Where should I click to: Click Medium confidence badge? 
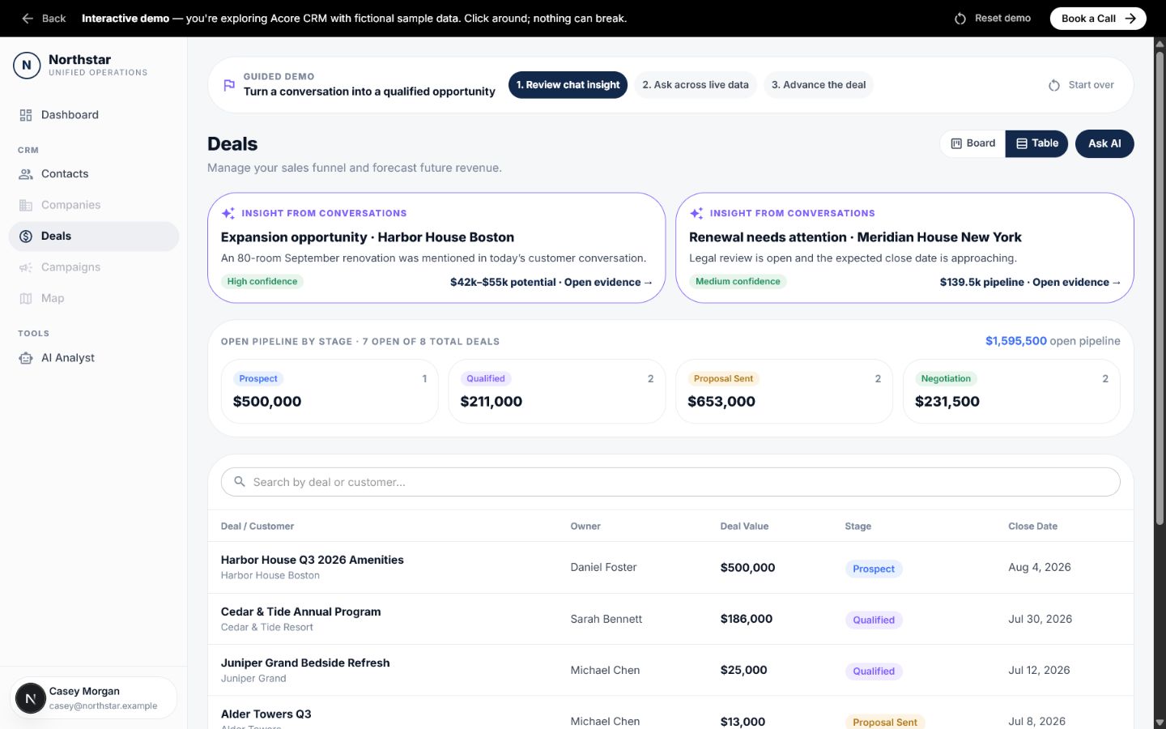pos(738,282)
